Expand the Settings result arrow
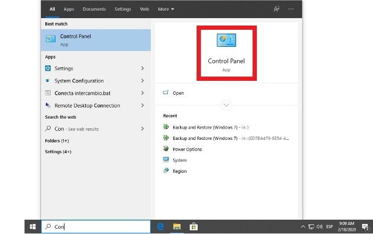Viewport: 373px width, 234px height. 142,69
